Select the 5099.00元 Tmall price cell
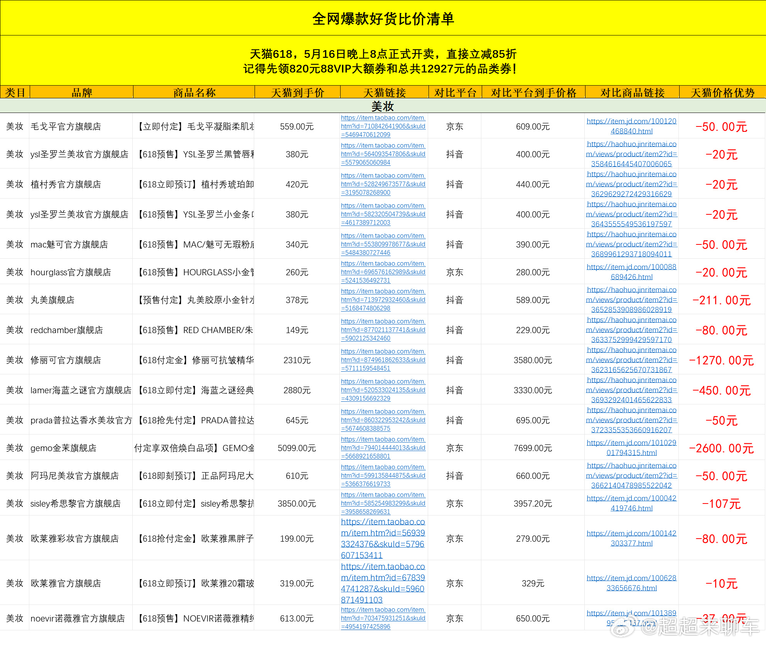Screen dimensions: 766x645 (297, 448)
